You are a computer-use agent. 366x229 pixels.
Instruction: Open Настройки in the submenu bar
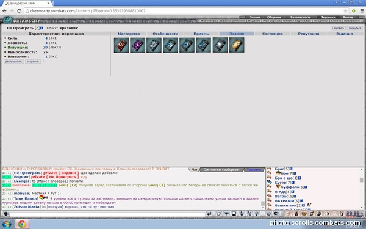point(351,21)
